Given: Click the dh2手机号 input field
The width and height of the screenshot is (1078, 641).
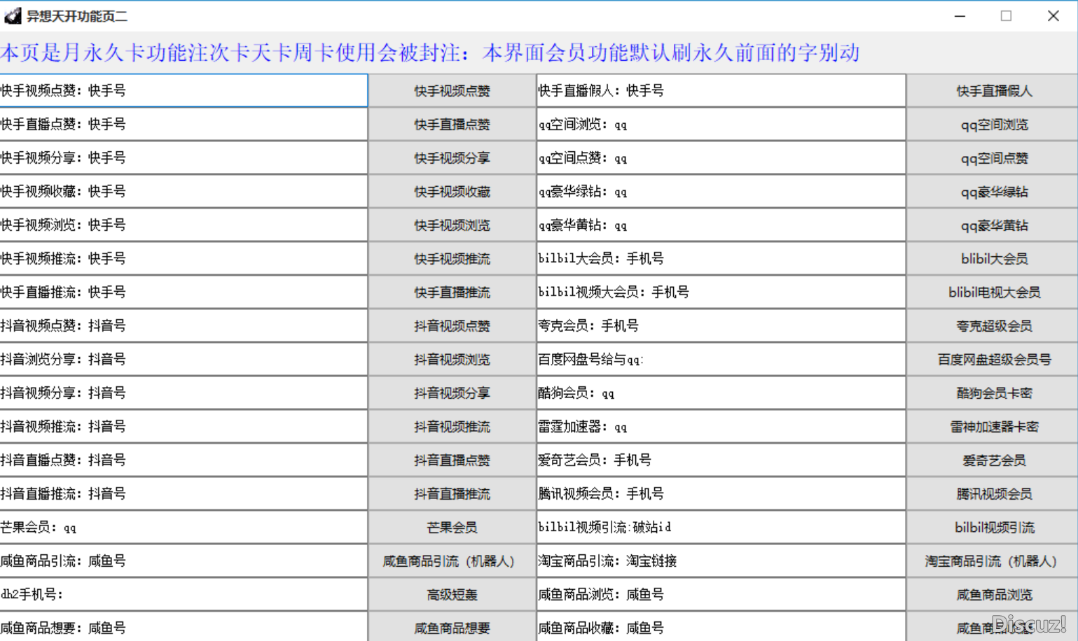Looking at the screenshot, I should pyautogui.click(x=184, y=595).
